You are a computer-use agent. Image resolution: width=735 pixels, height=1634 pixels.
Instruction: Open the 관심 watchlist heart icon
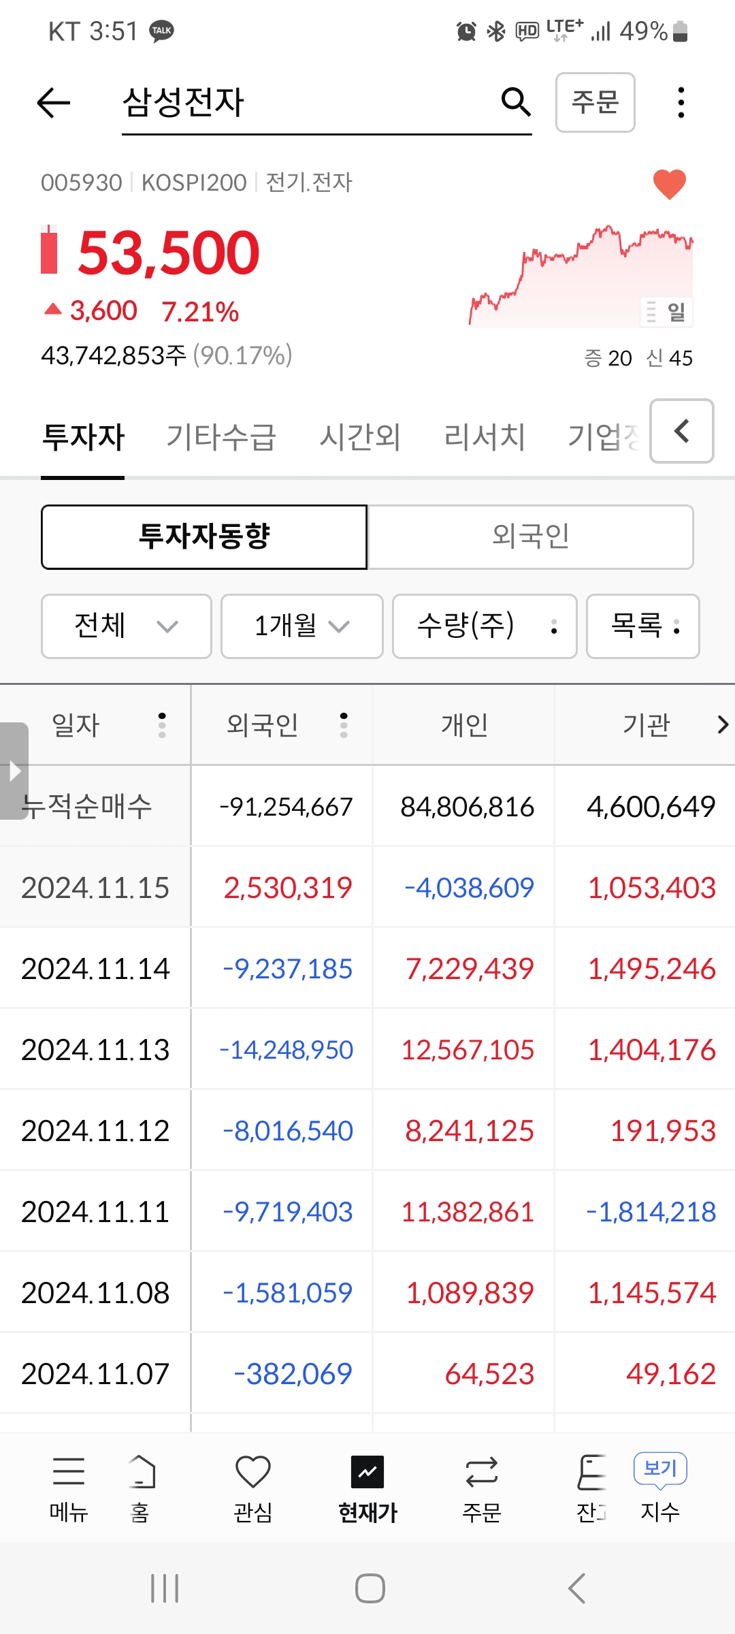coord(252,1473)
